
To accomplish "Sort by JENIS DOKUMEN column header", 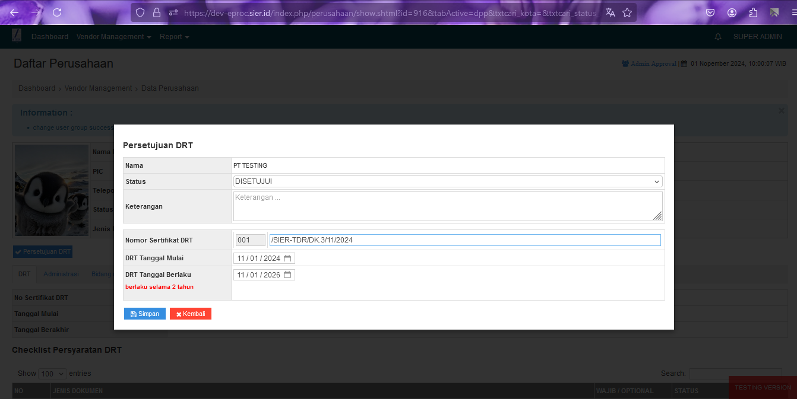I will point(321,391).
